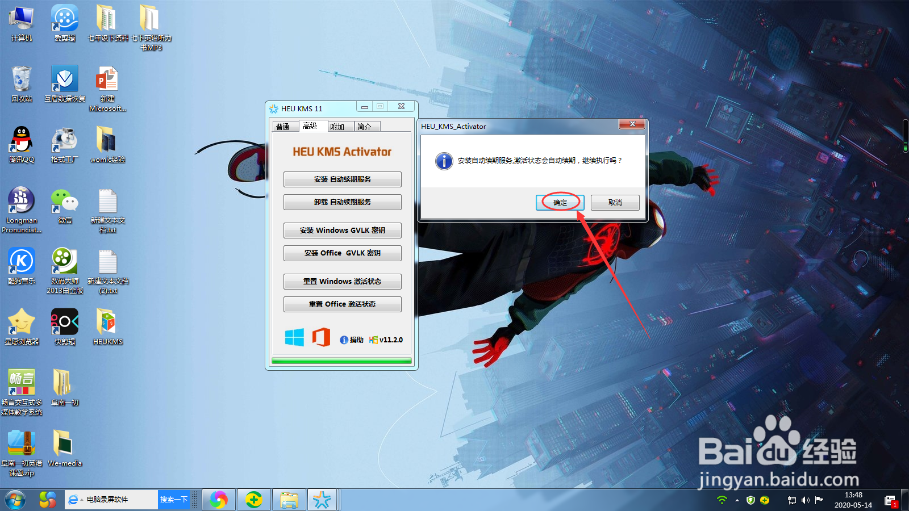
Task: Open the 互盾数据恢复 shortcut
Action: [65, 85]
